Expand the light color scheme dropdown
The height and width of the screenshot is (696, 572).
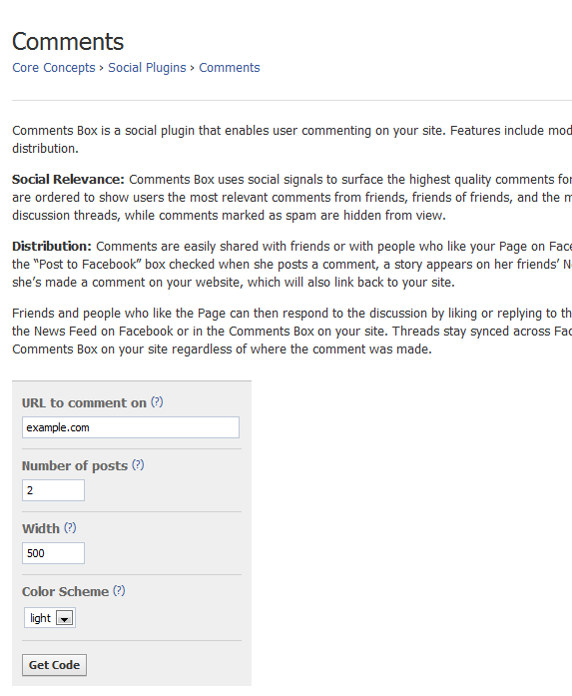point(50,618)
